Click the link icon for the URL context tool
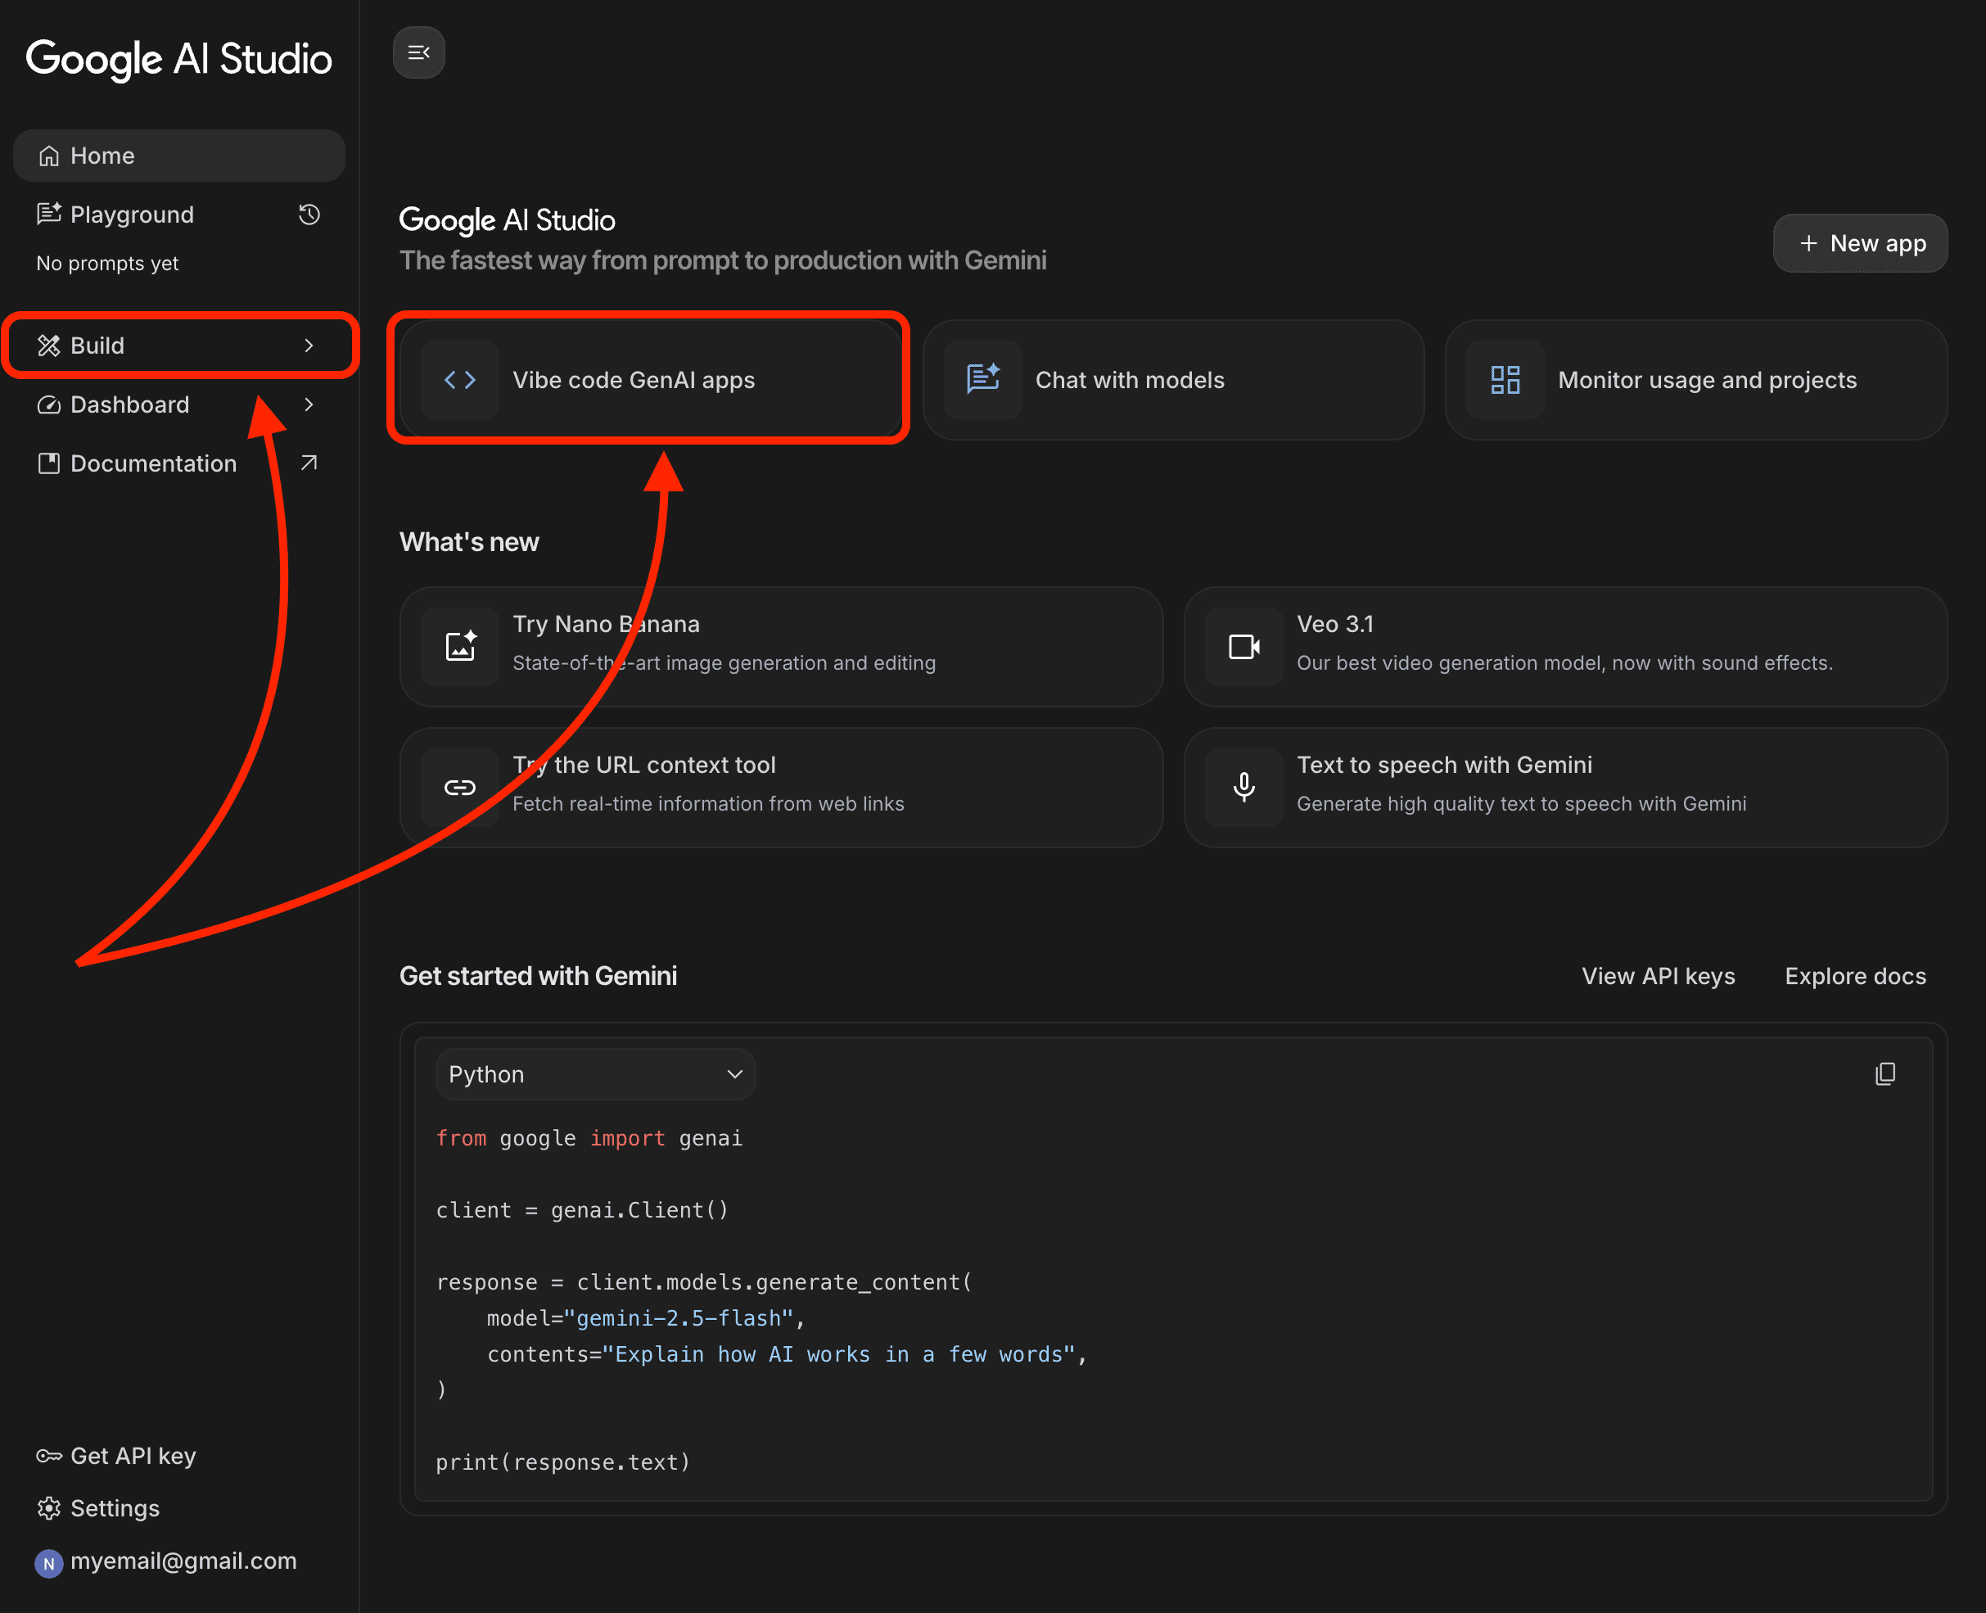 click(x=460, y=787)
